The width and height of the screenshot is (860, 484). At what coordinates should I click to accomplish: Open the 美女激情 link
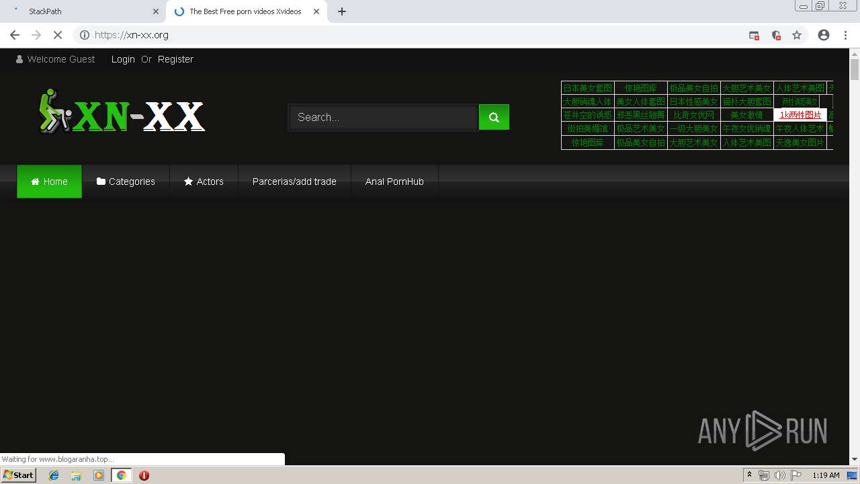747,115
